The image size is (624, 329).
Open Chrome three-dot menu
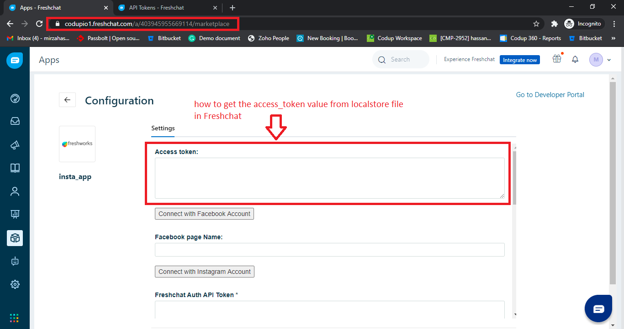tap(614, 24)
